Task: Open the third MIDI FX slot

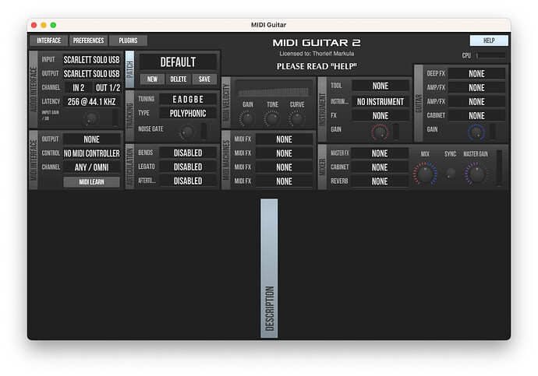Action: [284, 167]
